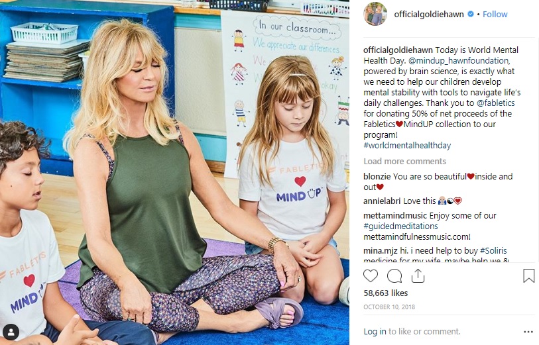View the 58,663 likes list

coord(386,293)
